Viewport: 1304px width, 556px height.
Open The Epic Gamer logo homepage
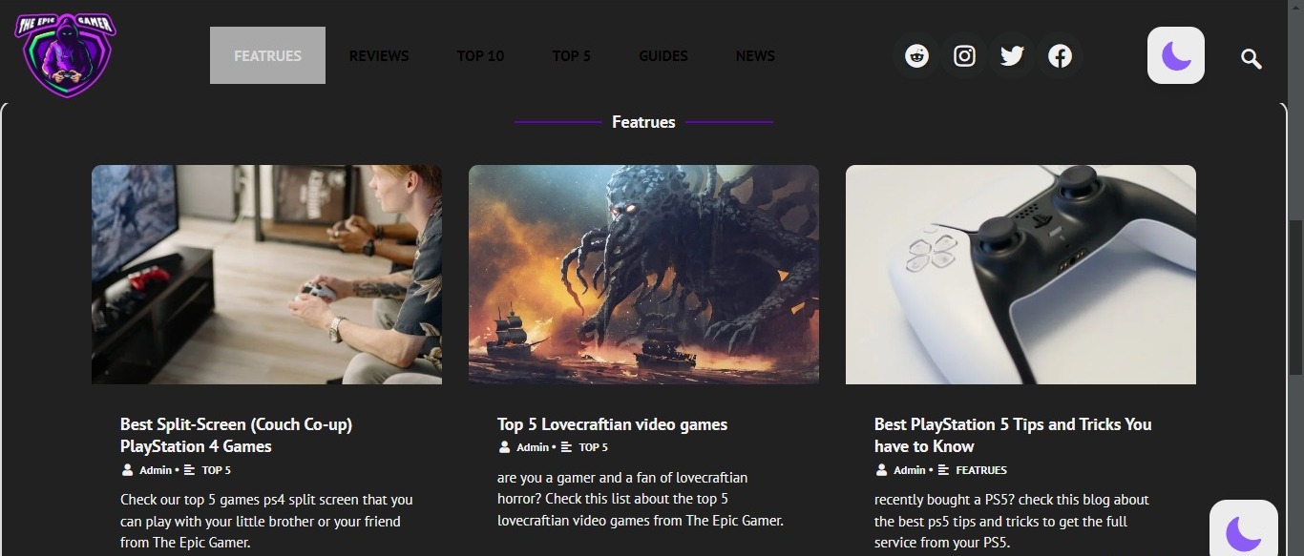point(65,54)
